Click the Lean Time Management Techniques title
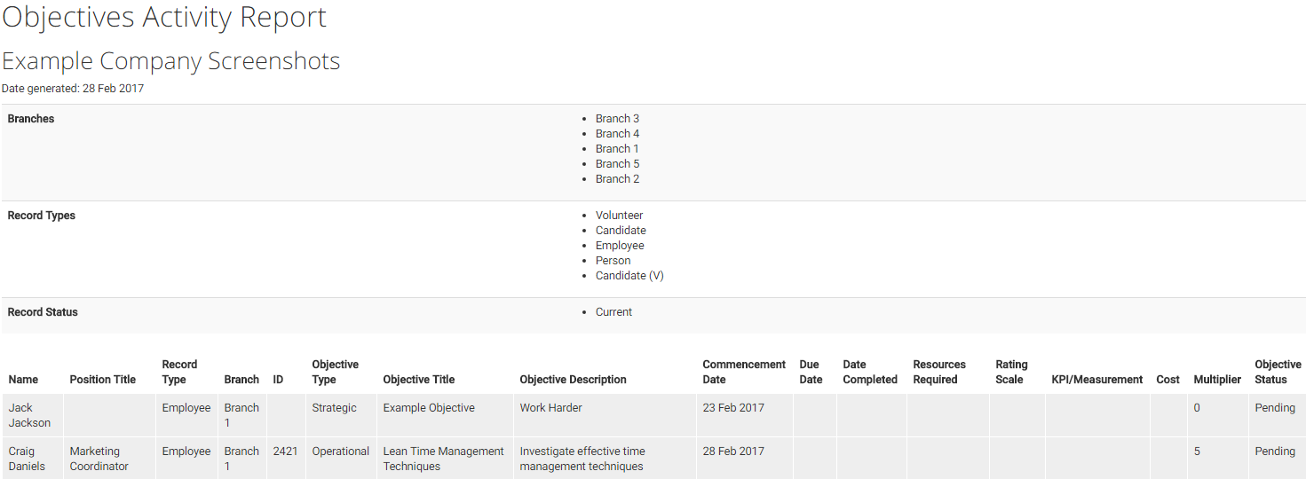 444,459
